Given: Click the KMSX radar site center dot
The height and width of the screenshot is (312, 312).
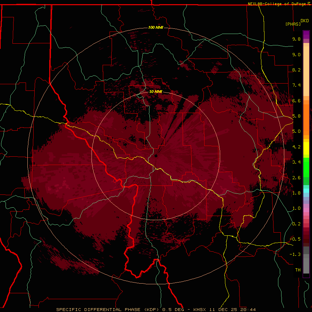Looking at the screenshot, I should click(156, 156).
